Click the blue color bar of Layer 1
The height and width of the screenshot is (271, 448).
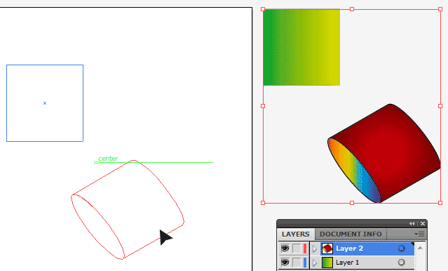[x=305, y=263]
